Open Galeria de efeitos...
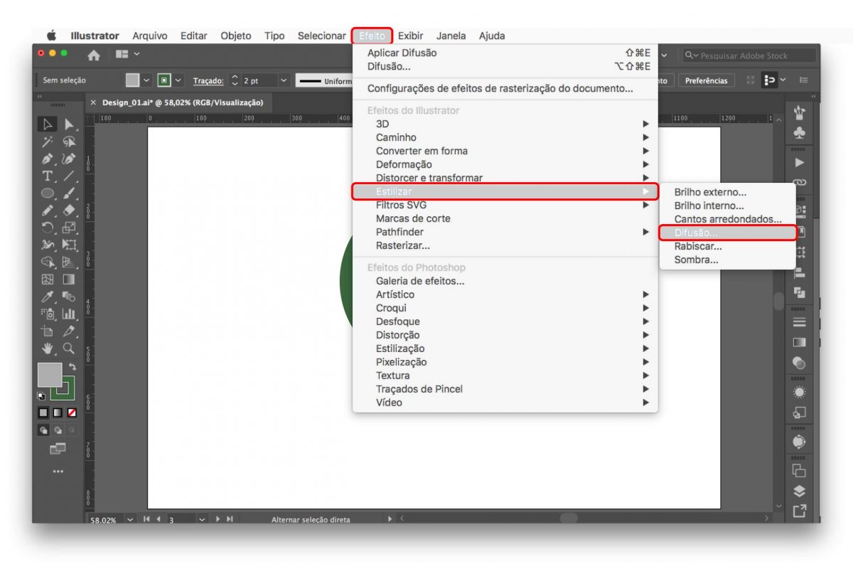The height and width of the screenshot is (569, 853). coord(506,281)
